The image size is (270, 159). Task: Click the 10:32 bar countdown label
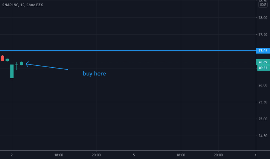coord(263,68)
